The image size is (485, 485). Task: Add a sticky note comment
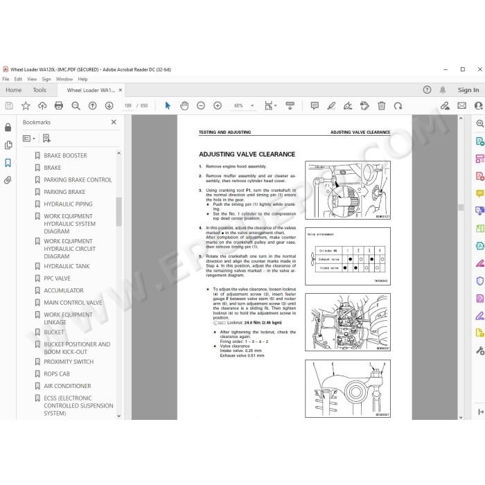(x=315, y=106)
